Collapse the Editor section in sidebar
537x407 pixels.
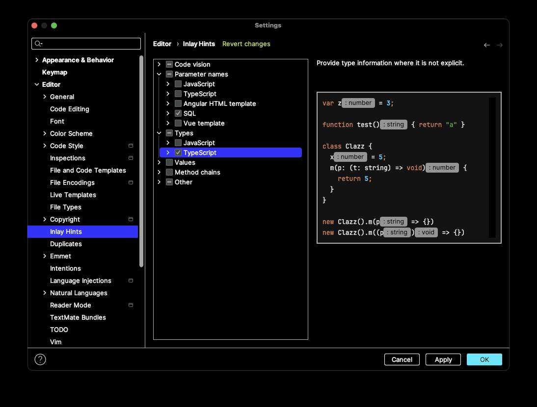click(x=37, y=84)
